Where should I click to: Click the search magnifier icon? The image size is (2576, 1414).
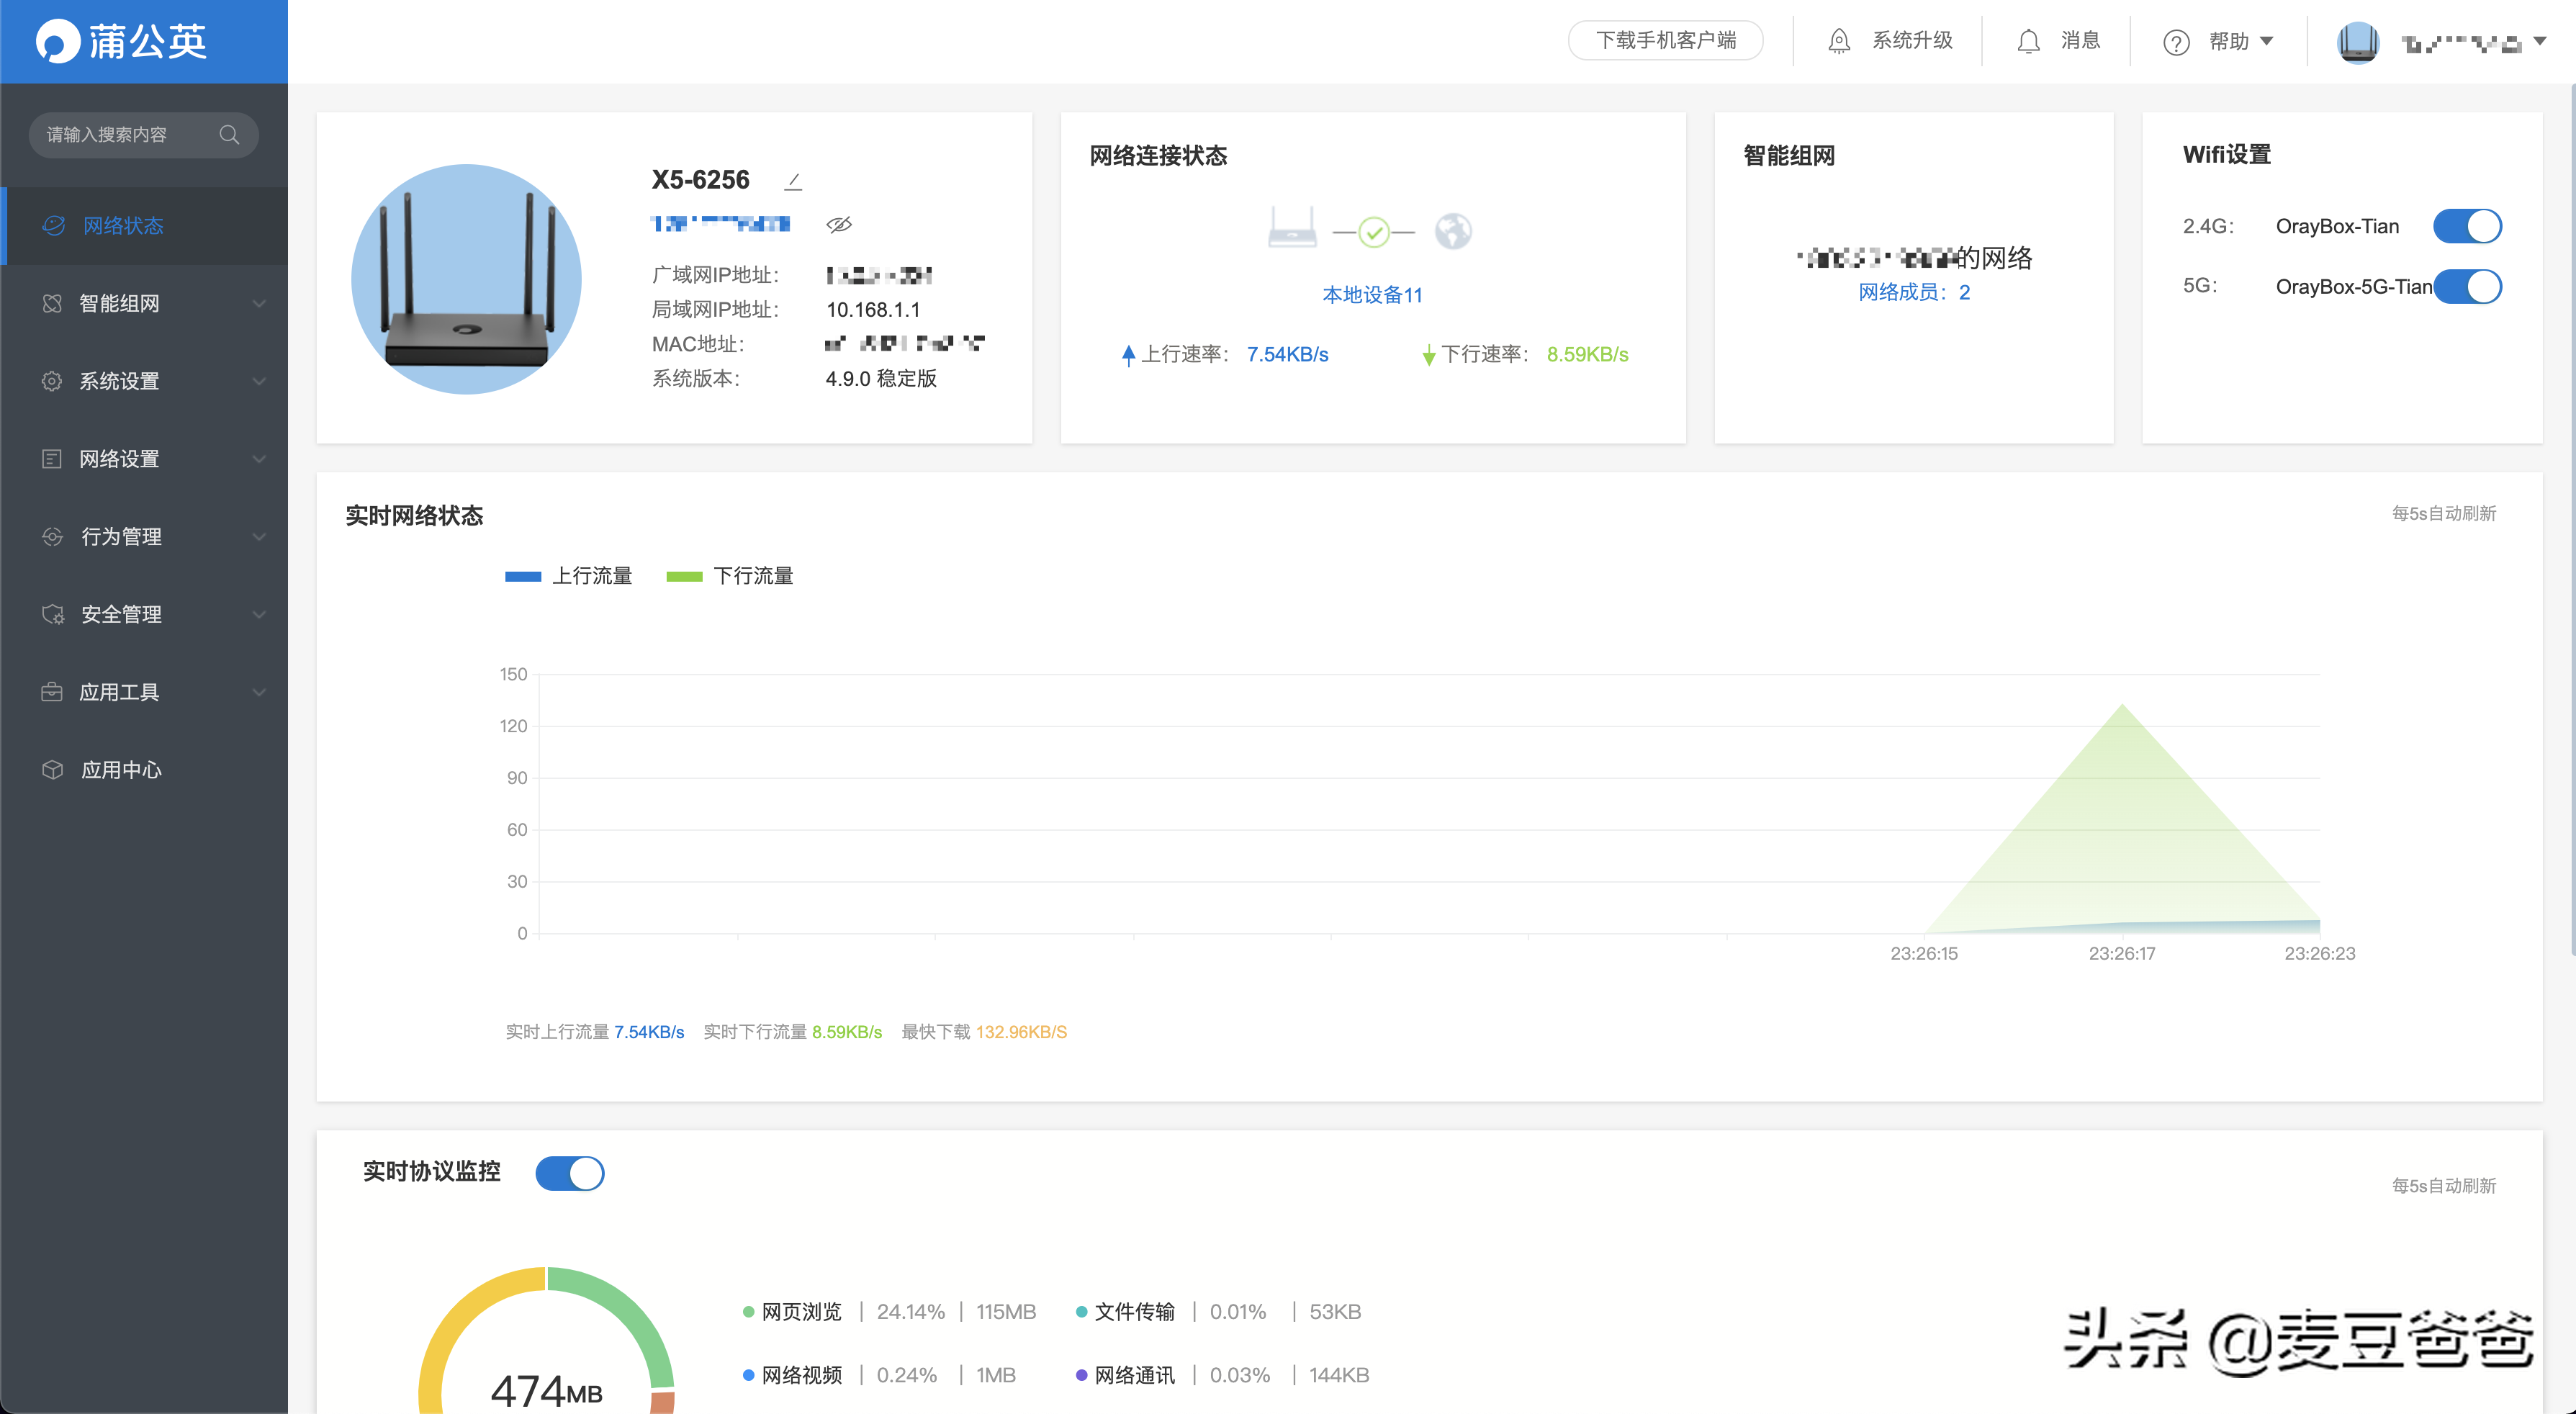point(229,134)
